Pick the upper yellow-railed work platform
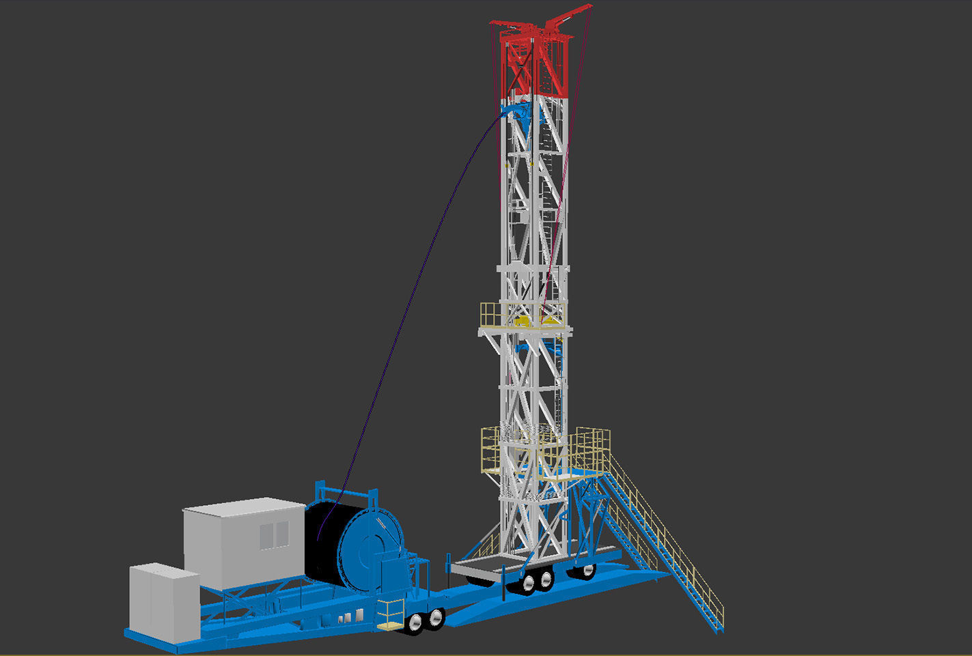 click(x=524, y=318)
